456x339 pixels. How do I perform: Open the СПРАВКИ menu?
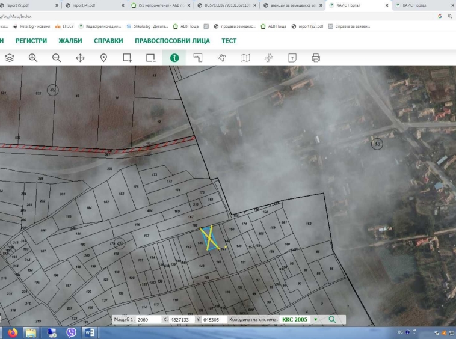pos(108,41)
